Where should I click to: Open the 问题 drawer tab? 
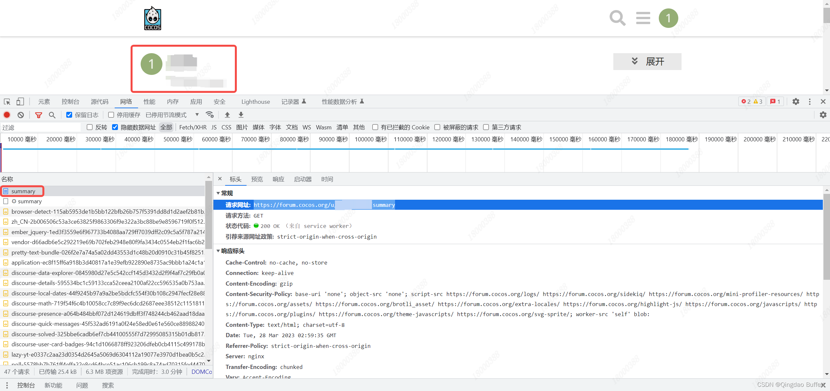click(82, 385)
